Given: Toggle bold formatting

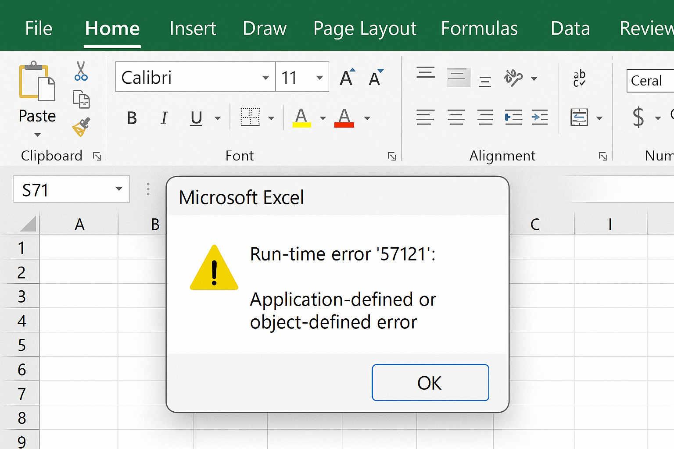Looking at the screenshot, I should pyautogui.click(x=131, y=117).
